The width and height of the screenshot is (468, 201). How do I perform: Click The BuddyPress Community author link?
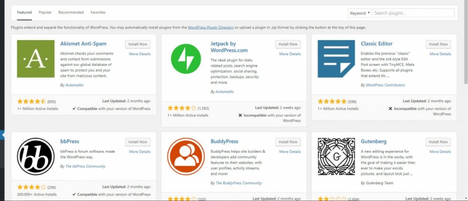point(239,183)
